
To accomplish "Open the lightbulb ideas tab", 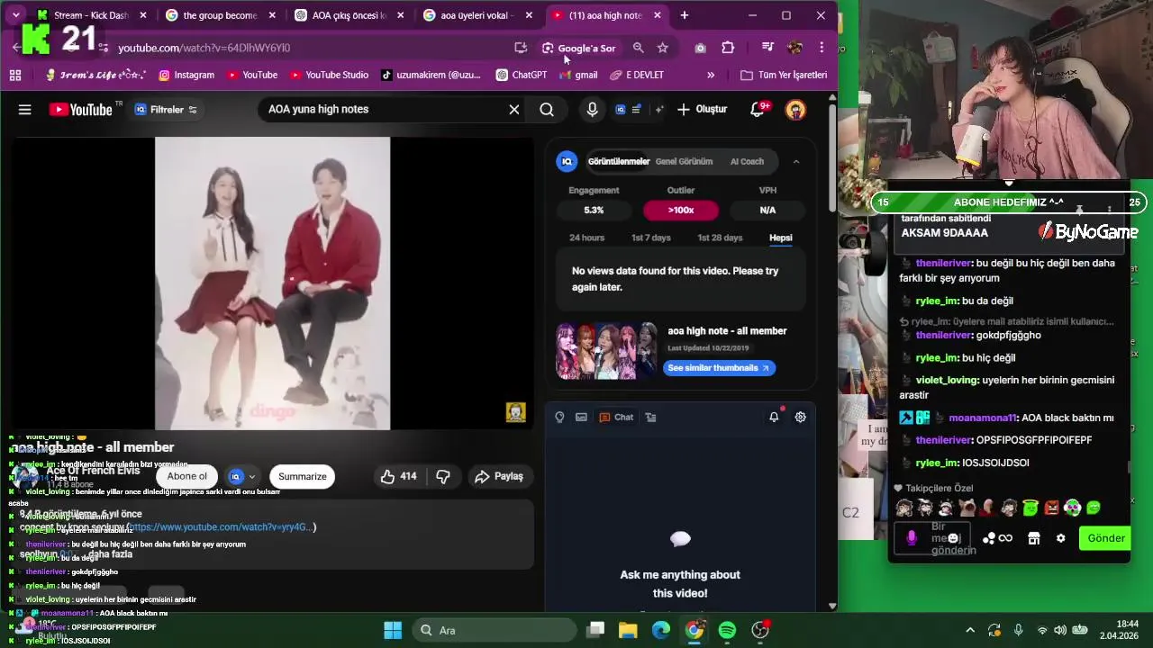I will (x=559, y=417).
